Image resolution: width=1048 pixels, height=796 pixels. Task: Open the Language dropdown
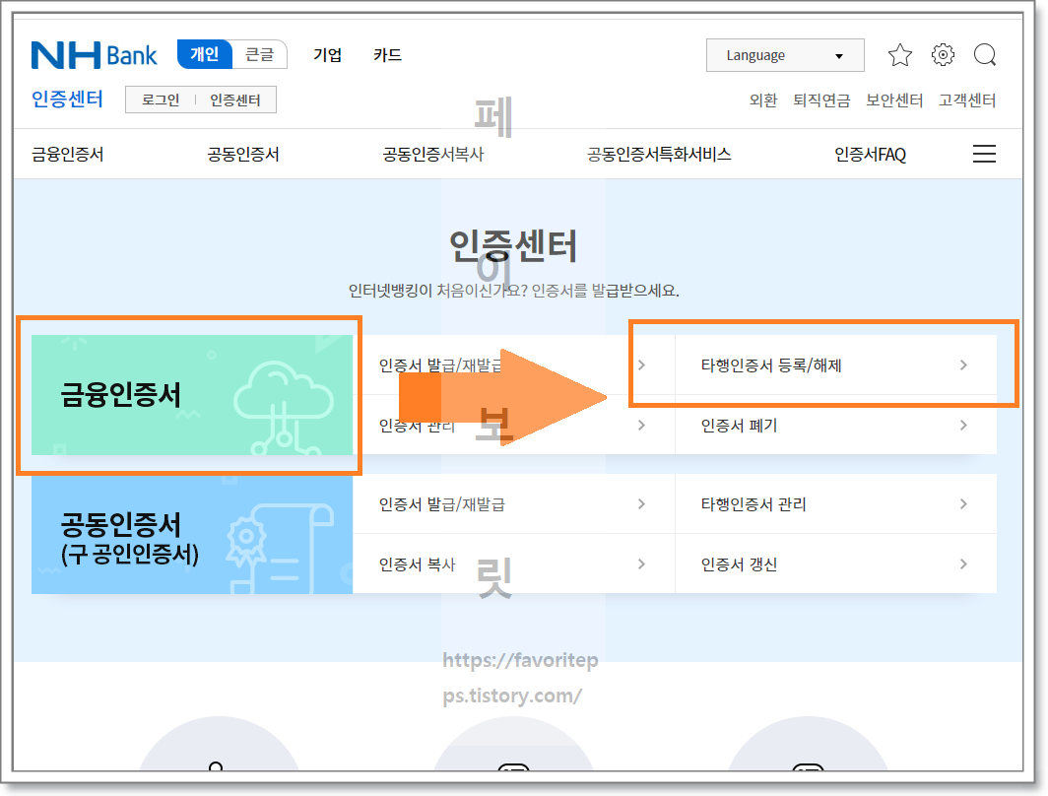785,55
